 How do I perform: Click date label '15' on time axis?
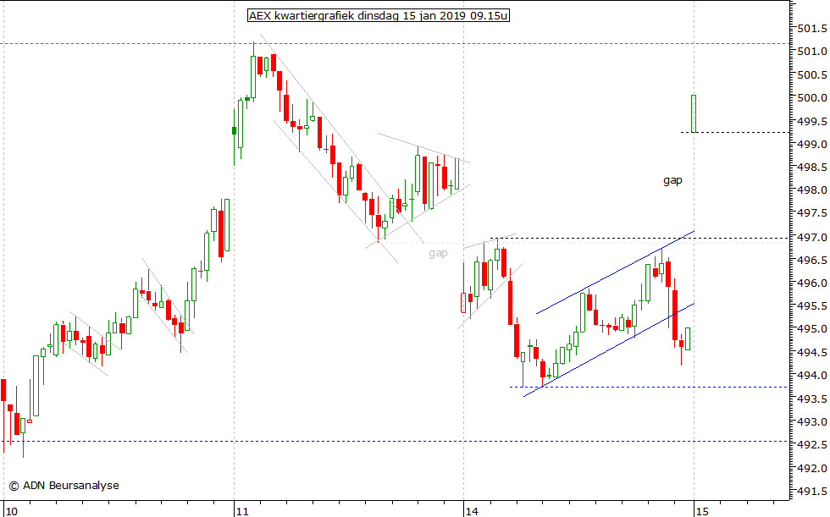(x=702, y=511)
